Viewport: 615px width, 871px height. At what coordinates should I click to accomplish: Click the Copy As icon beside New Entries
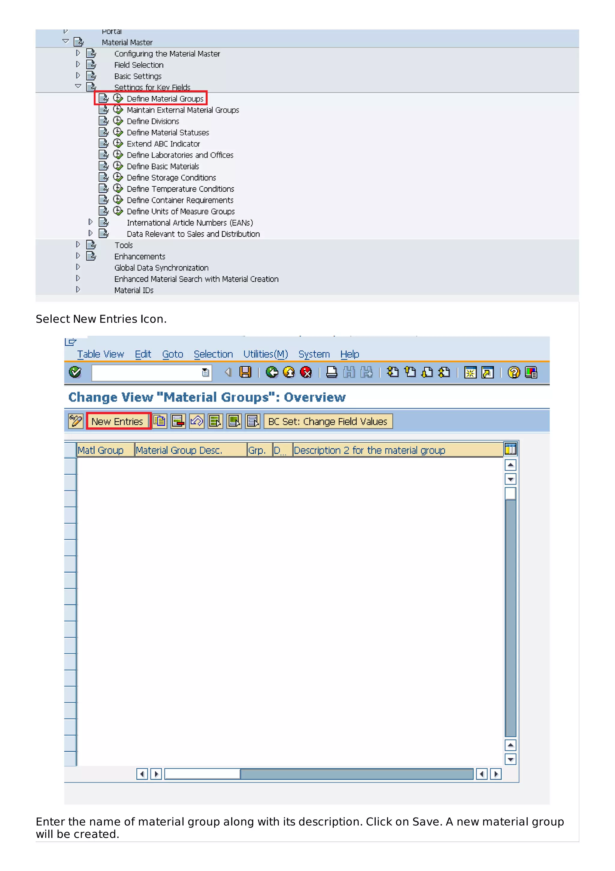[160, 421]
